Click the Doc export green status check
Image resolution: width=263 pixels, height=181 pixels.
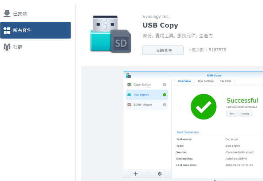(164, 95)
